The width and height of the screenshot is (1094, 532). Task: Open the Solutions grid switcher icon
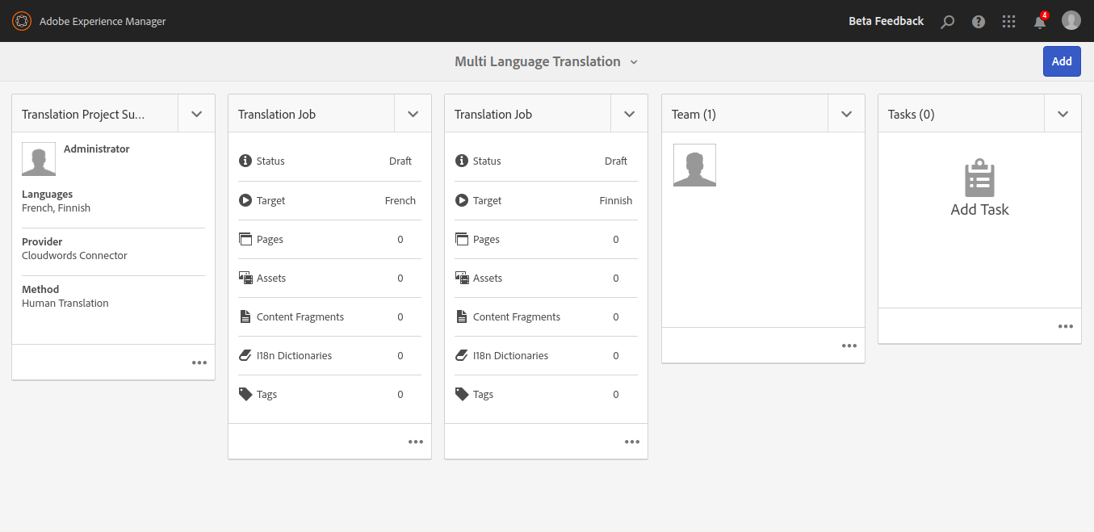coord(1008,22)
